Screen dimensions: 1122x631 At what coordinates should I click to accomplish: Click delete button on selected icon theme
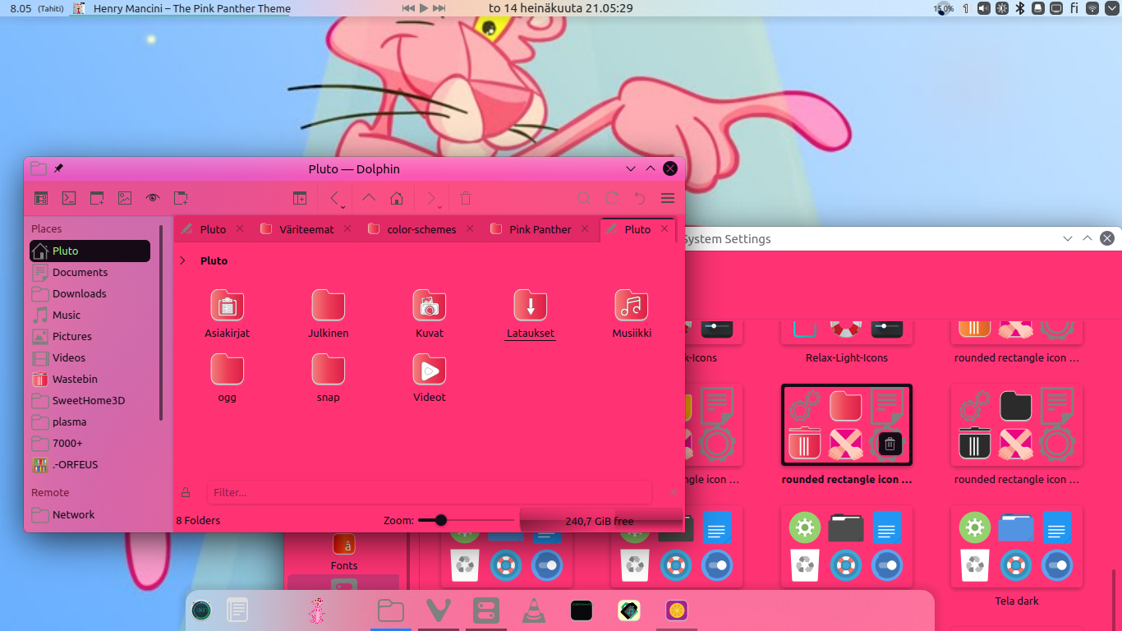[890, 444]
